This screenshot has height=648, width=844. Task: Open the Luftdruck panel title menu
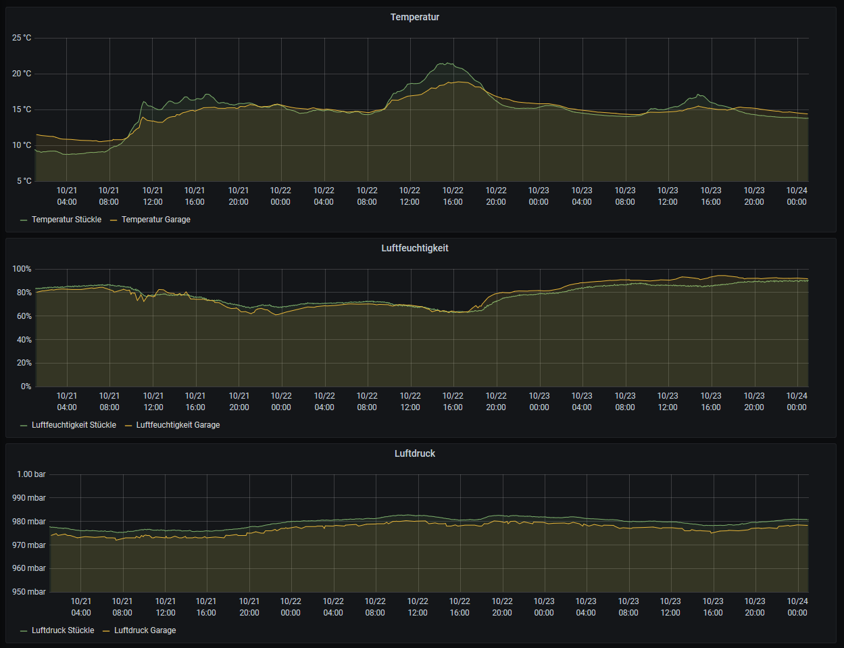[x=414, y=453]
